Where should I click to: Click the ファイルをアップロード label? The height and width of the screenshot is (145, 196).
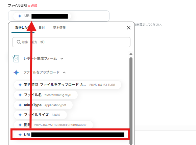tap(42, 72)
